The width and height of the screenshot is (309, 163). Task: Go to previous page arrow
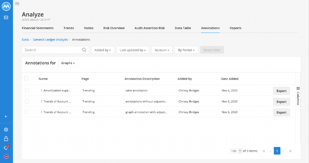(271, 151)
